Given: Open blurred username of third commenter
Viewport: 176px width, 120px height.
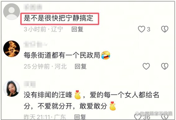Looking at the screenshot, I should 30,84.
